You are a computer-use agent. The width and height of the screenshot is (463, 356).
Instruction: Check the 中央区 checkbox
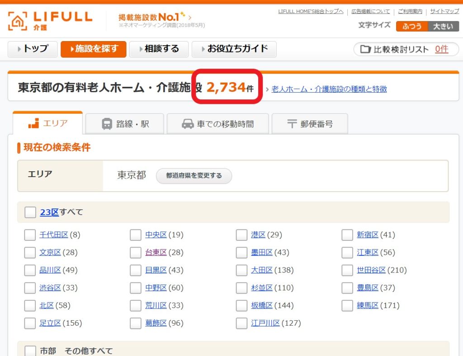(x=136, y=235)
